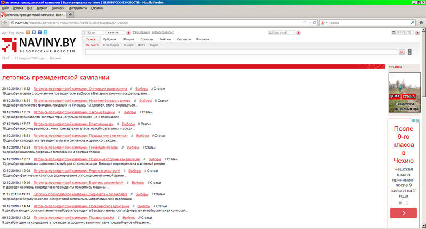
Task: Click the Firefox home button
Action: tap(421, 23)
